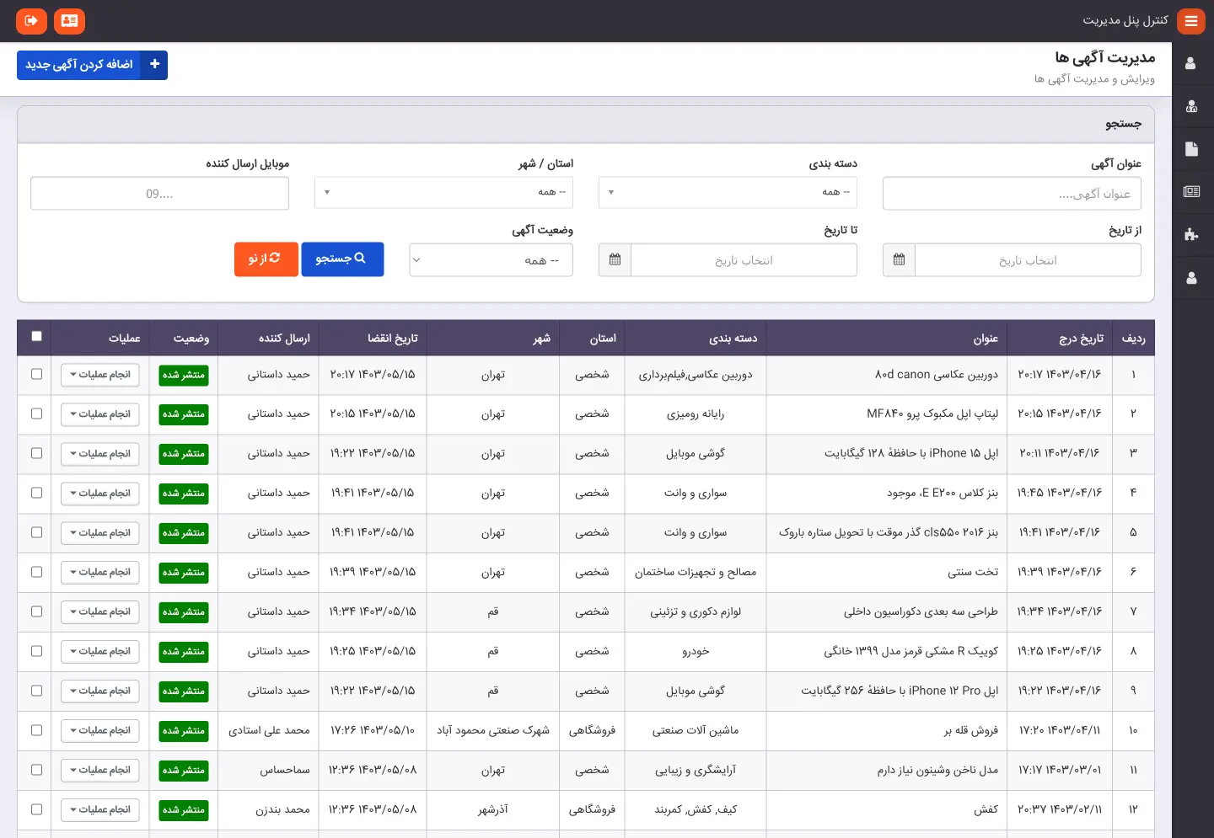Check the checkbox for row 1

coord(36,374)
